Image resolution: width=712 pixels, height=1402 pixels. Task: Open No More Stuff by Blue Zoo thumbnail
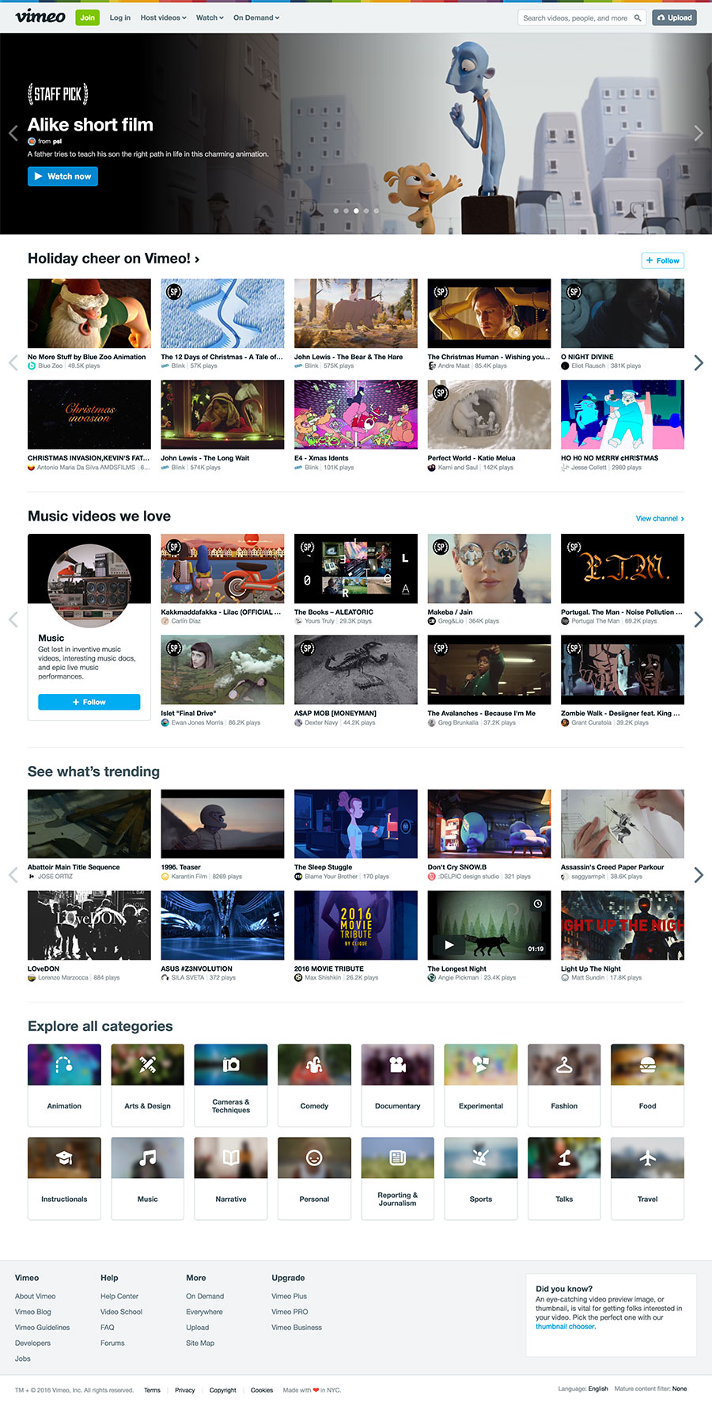89,313
